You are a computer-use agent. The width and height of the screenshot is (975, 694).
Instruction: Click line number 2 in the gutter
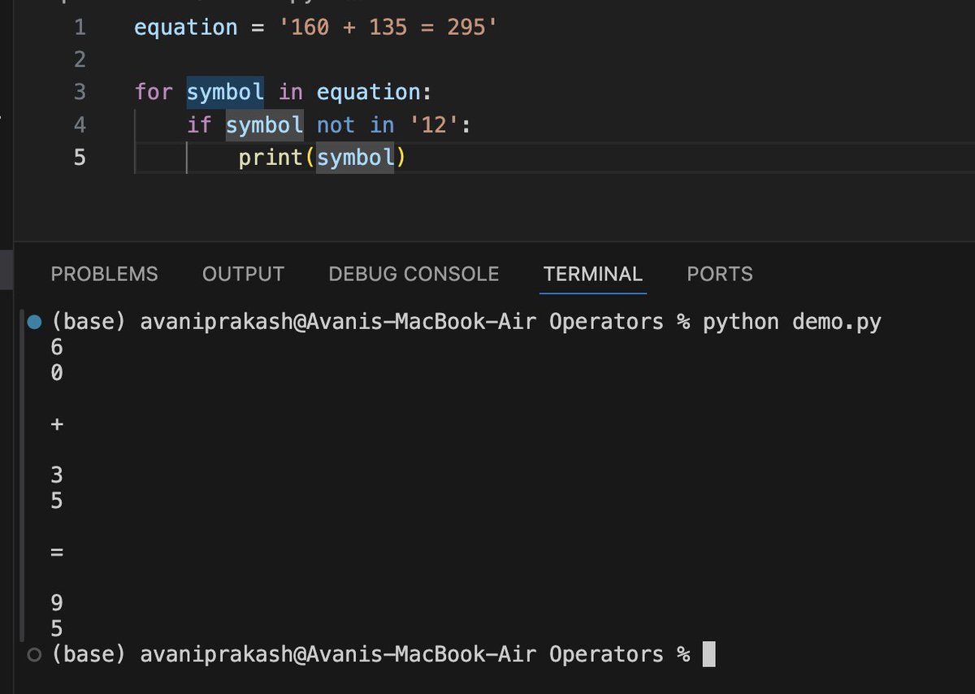click(x=80, y=59)
